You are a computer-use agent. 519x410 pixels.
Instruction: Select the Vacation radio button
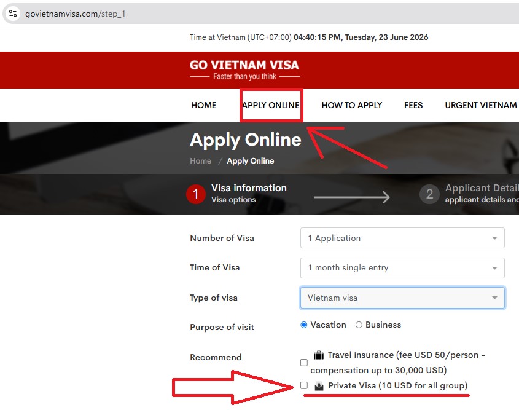(x=303, y=325)
